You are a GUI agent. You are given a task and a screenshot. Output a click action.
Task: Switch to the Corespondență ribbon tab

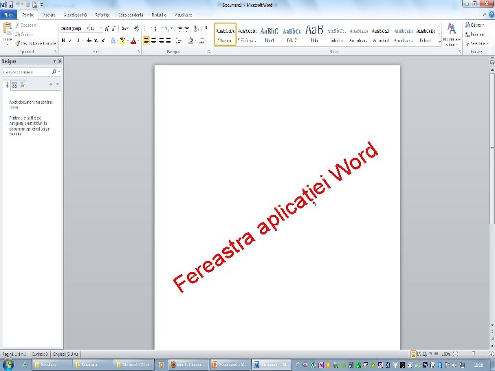pos(131,15)
